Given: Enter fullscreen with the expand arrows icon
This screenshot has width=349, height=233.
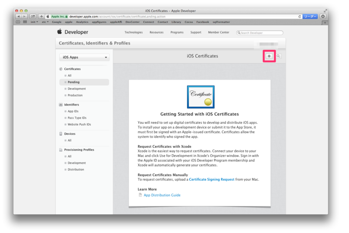Looking at the screenshot, I should (325, 10).
